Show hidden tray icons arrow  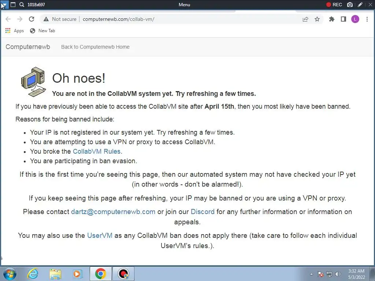311,274
